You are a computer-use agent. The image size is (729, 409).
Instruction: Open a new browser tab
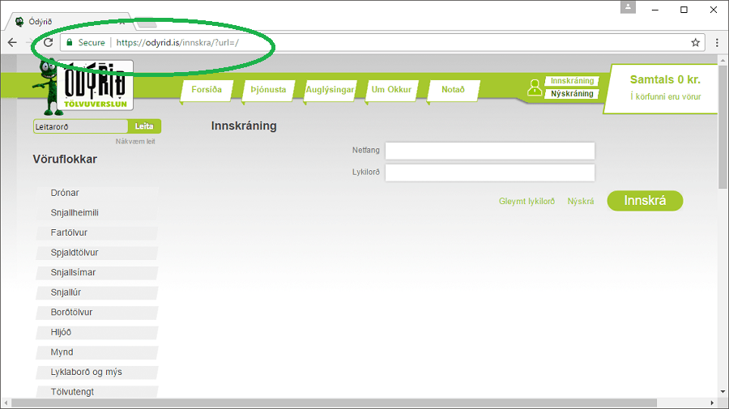(146, 23)
